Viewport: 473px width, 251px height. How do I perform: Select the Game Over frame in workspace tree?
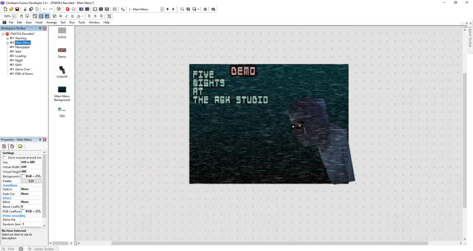pos(22,69)
